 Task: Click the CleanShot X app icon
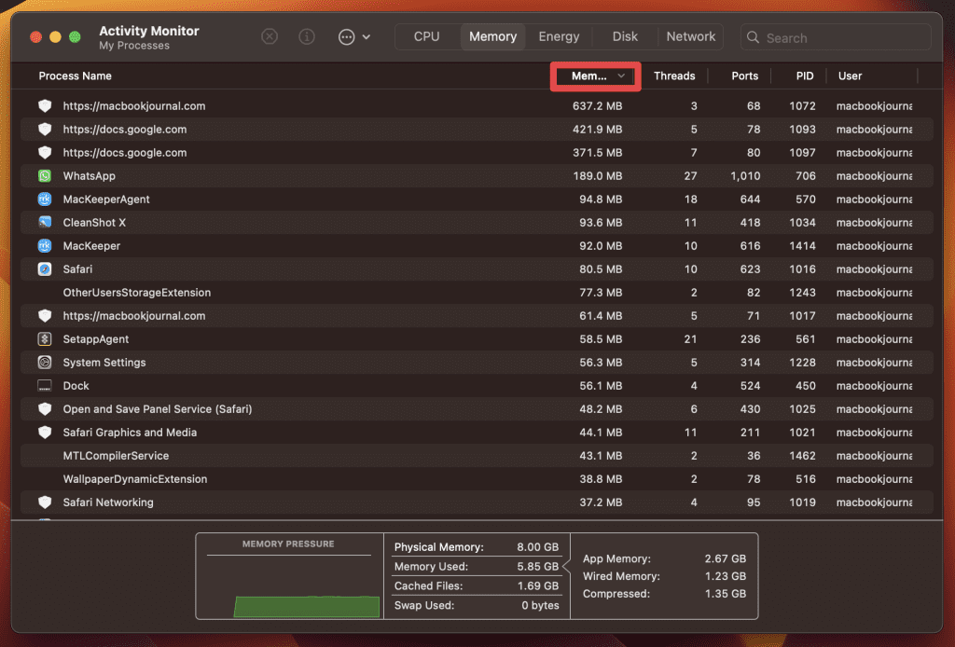pyautogui.click(x=45, y=223)
